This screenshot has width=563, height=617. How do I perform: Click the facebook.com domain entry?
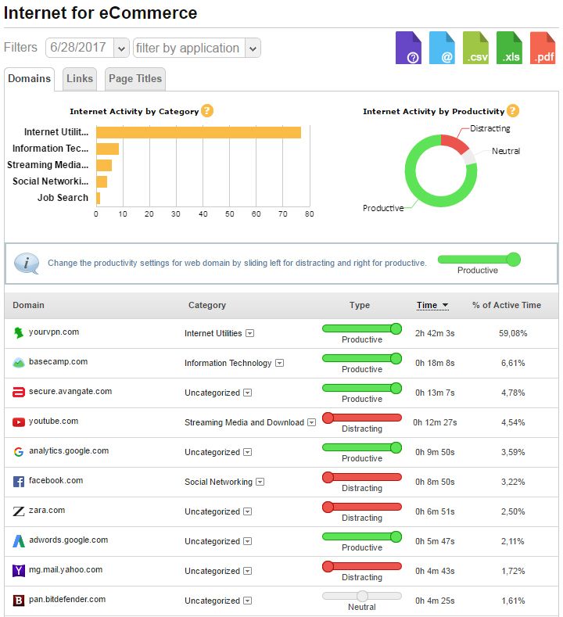[x=56, y=481]
